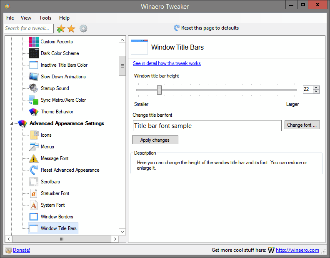Viewport: 330px width, 258px height.
Task: Click the Statusbar Font letter icon
Action: [x=34, y=193]
